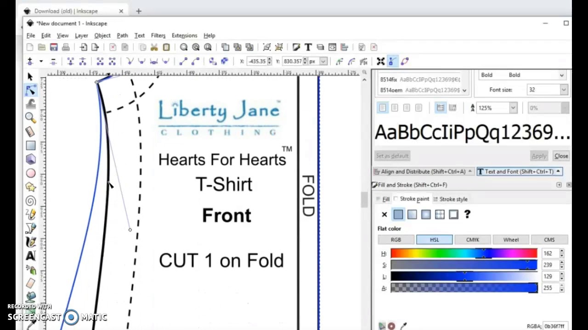Select No paint X option
The image size is (588, 330).
384,214
